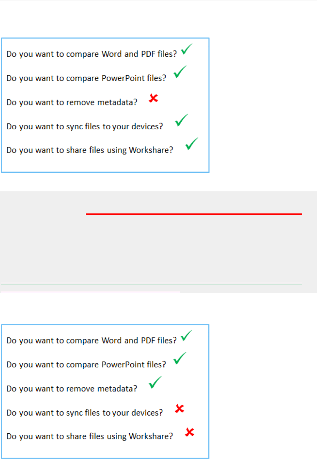The width and height of the screenshot is (317, 459).
Task: Click the short green underline ending the change block
Action: coord(90,293)
